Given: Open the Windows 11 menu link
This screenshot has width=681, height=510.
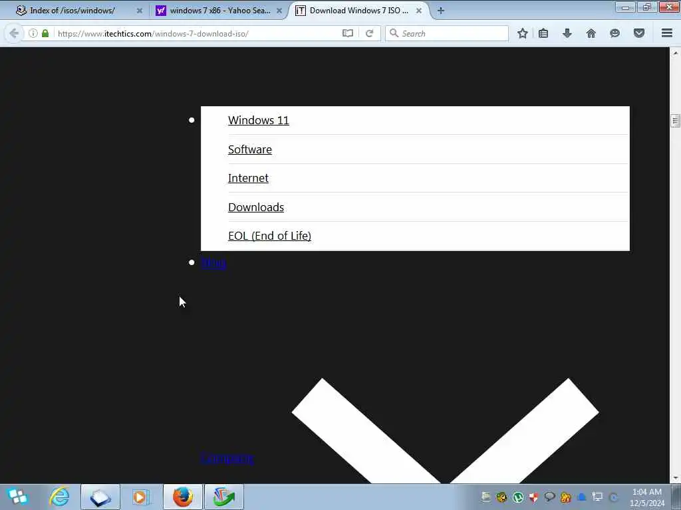Looking at the screenshot, I should pyautogui.click(x=259, y=120).
